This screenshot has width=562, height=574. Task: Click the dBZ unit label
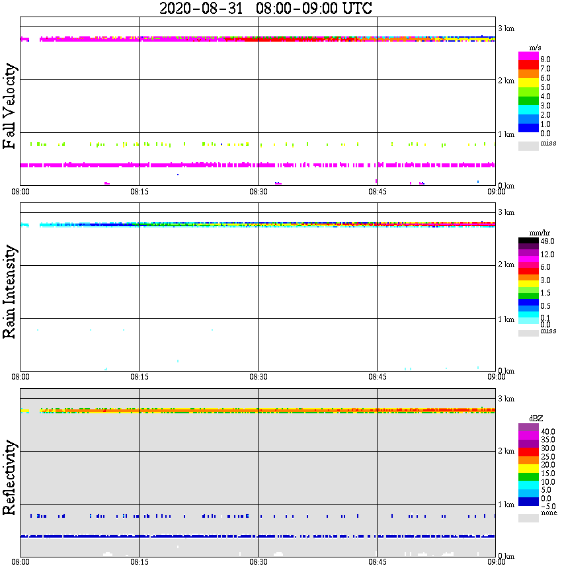pyautogui.click(x=536, y=419)
